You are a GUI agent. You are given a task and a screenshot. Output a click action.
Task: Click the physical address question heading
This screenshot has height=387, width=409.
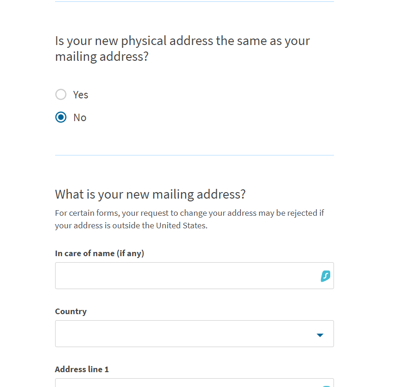(x=182, y=49)
